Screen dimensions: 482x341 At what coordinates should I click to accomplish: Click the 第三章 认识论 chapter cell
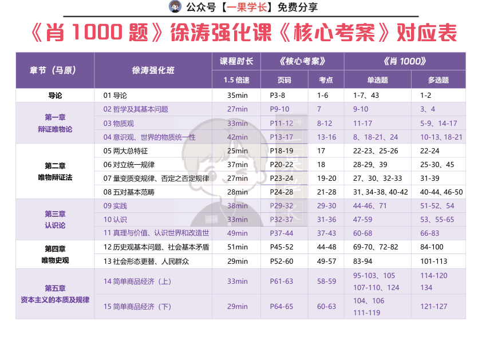click(x=55, y=219)
